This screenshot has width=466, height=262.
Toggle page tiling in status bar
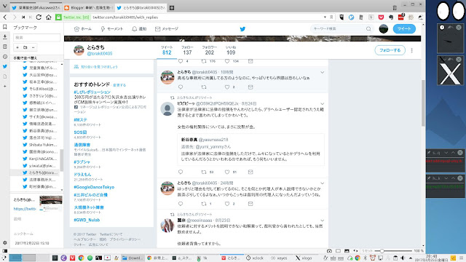(338, 251)
